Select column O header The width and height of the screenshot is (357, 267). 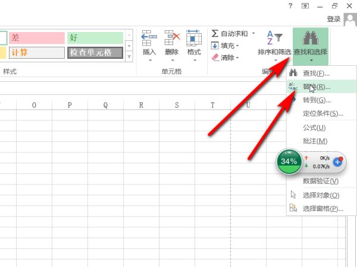pyautogui.click(x=34, y=105)
